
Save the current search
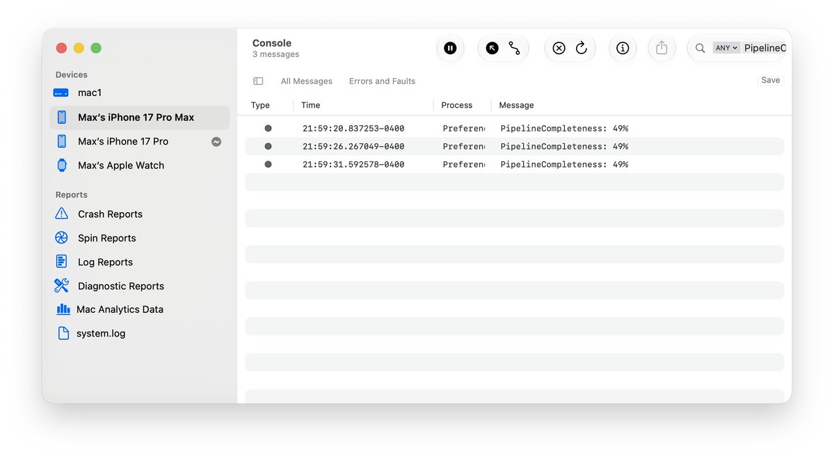tap(770, 80)
